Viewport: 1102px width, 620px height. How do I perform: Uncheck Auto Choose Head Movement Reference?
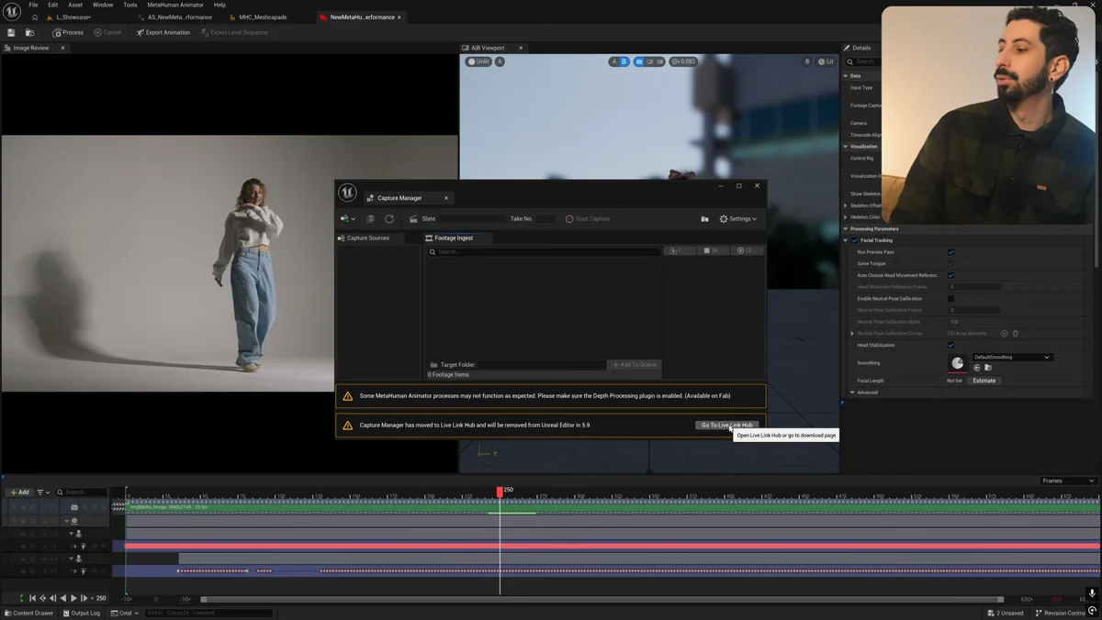click(x=950, y=275)
